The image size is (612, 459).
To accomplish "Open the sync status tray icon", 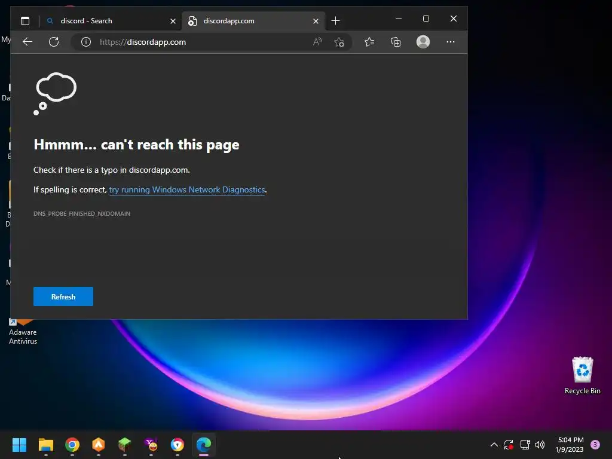I will point(508,445).
